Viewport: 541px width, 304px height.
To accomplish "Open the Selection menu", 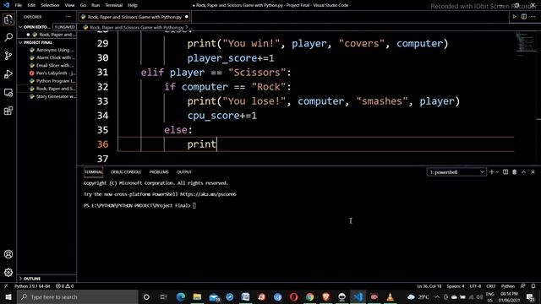I will [x=50, y=5].
